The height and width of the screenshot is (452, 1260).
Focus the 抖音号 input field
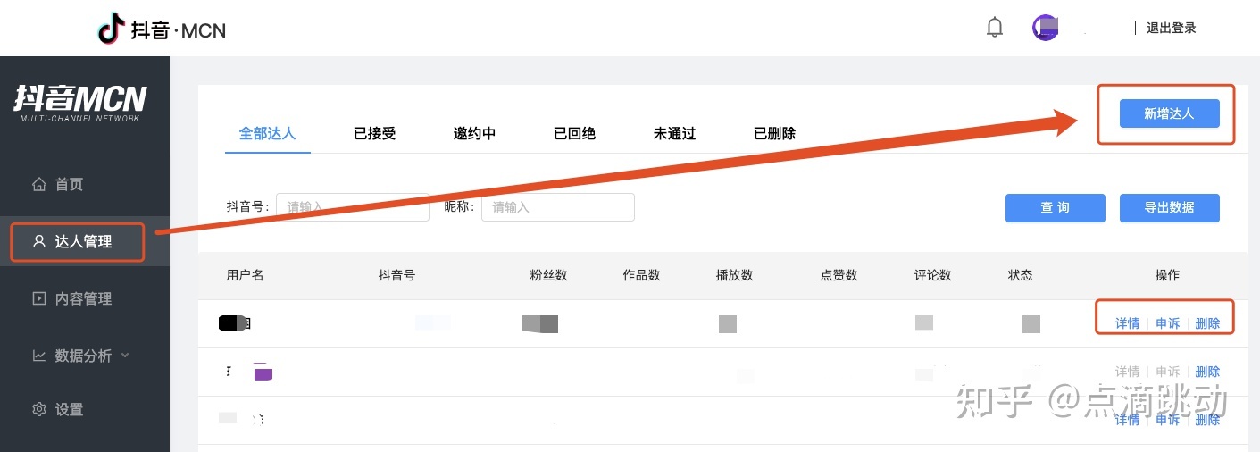(x=353, y=207)
